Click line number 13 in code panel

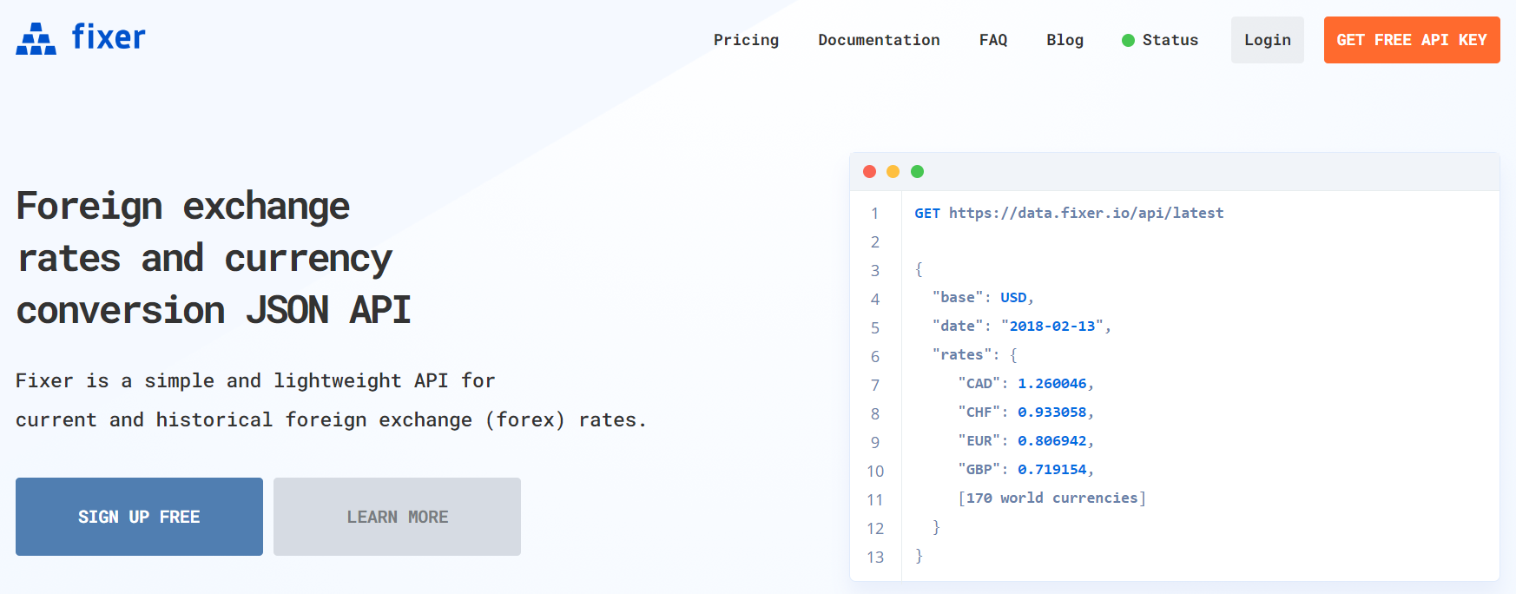pyautogui.click(x=875, y=557)
